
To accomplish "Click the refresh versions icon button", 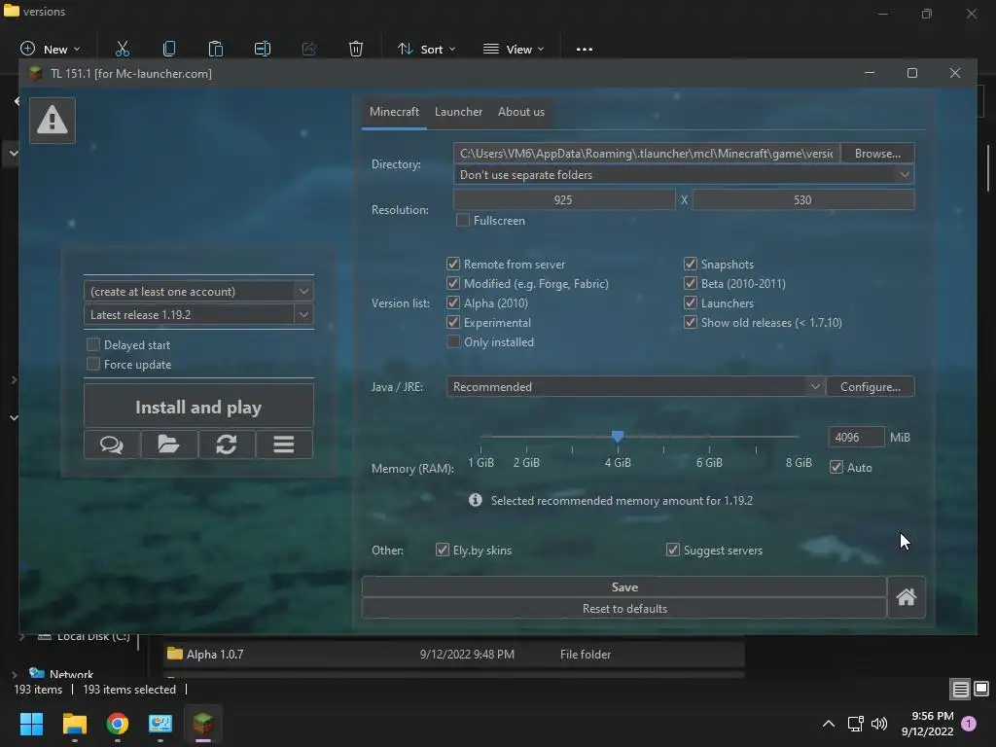I will [x=226, y=444].
